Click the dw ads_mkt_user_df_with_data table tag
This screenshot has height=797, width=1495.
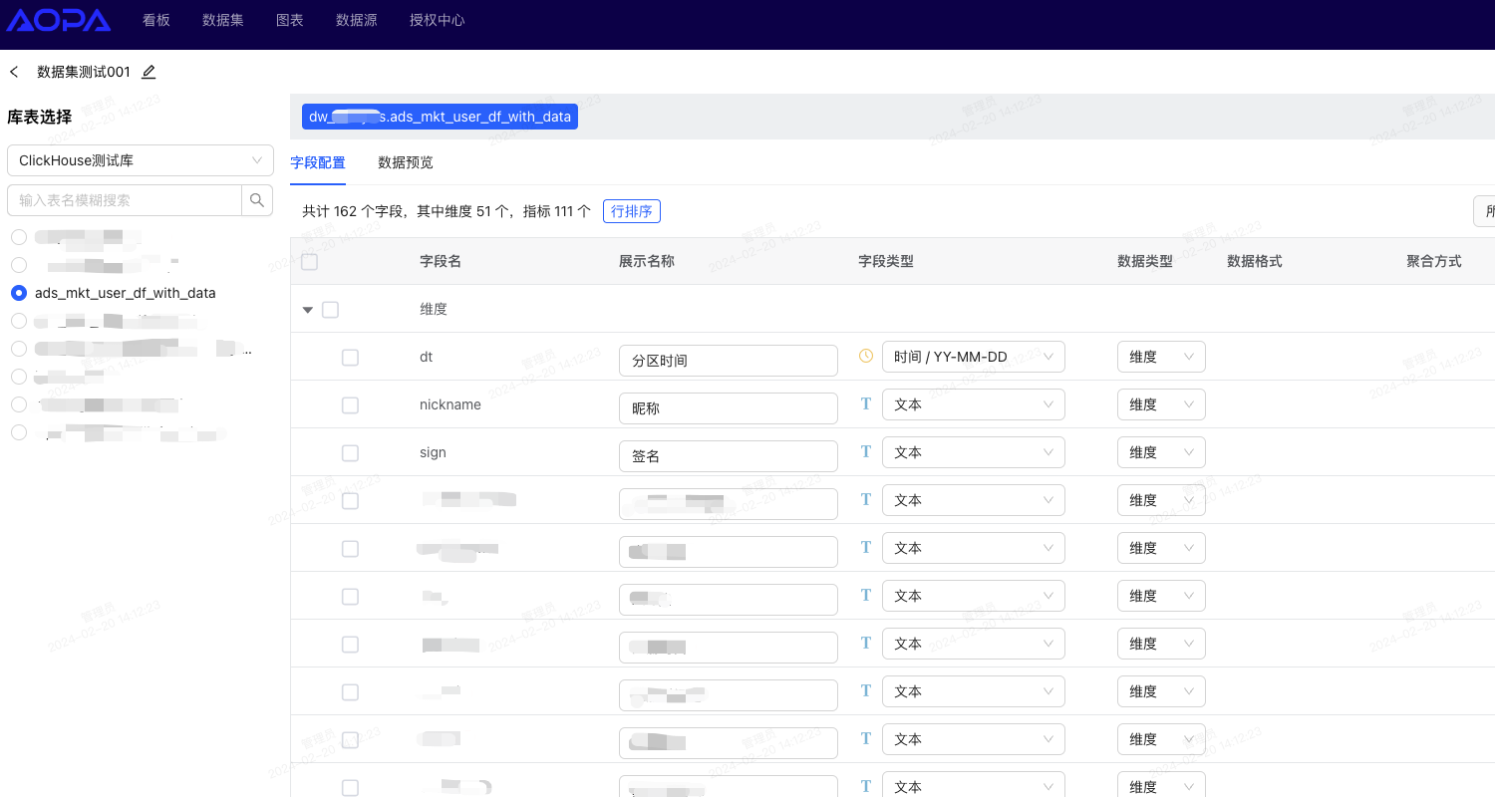click(440, 117)
